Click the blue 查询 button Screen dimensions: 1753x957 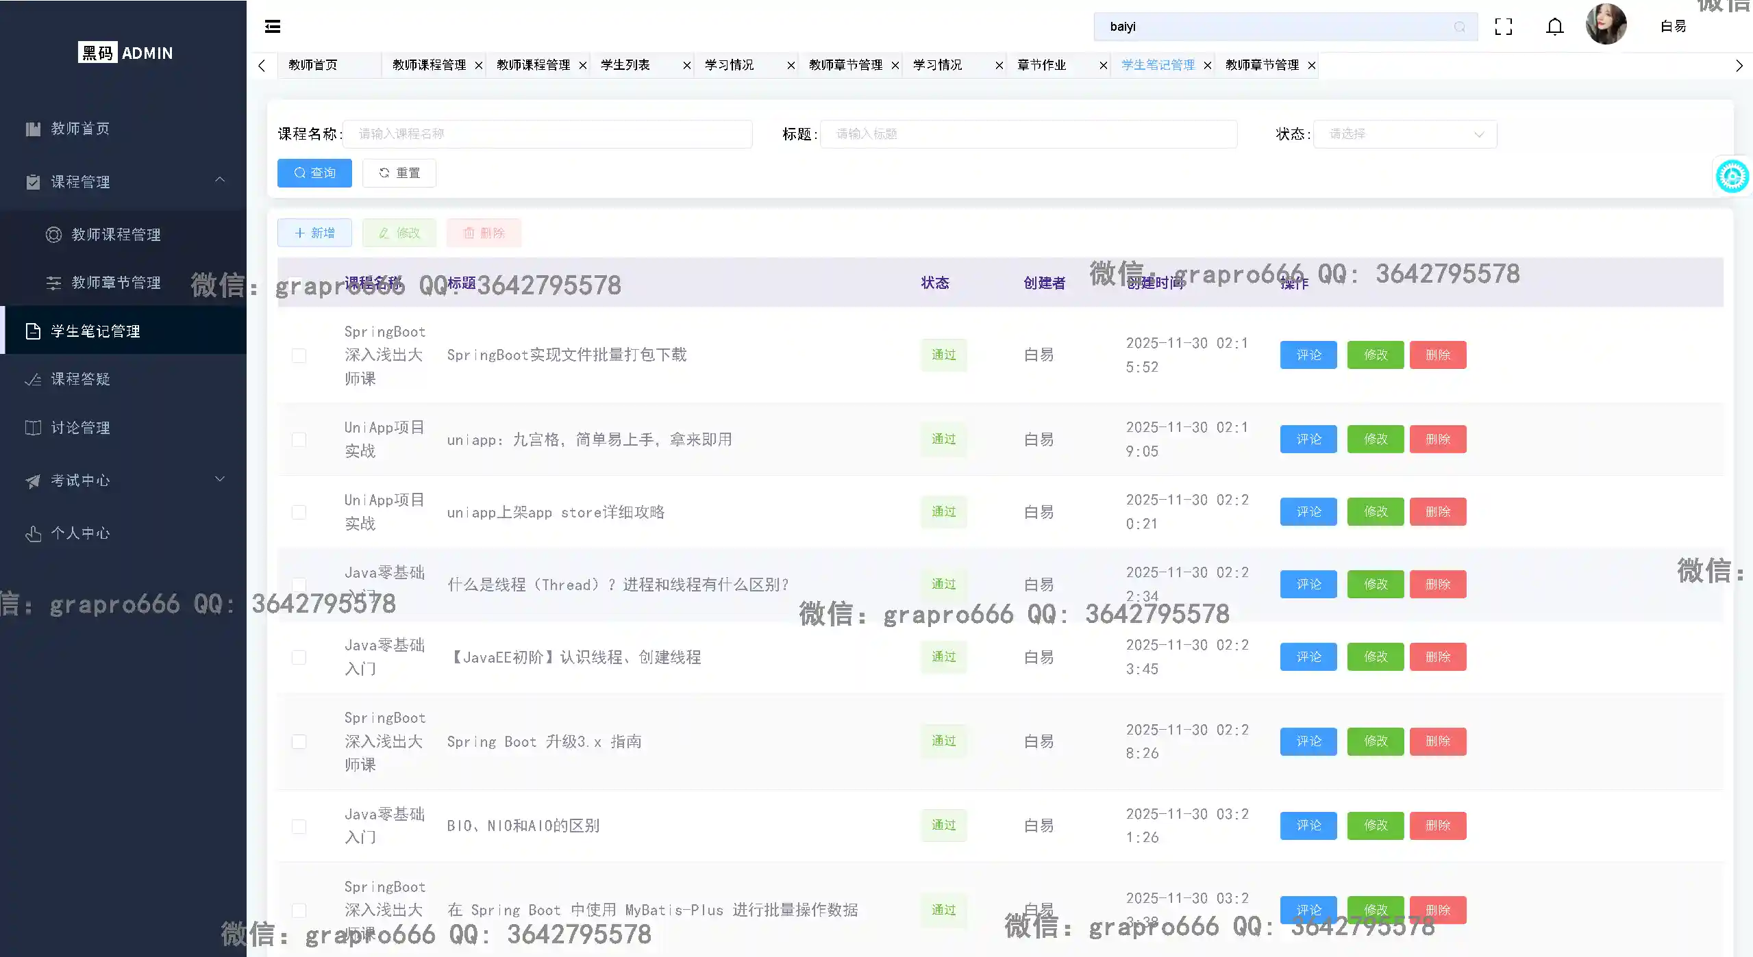click(x=314, y=173)
